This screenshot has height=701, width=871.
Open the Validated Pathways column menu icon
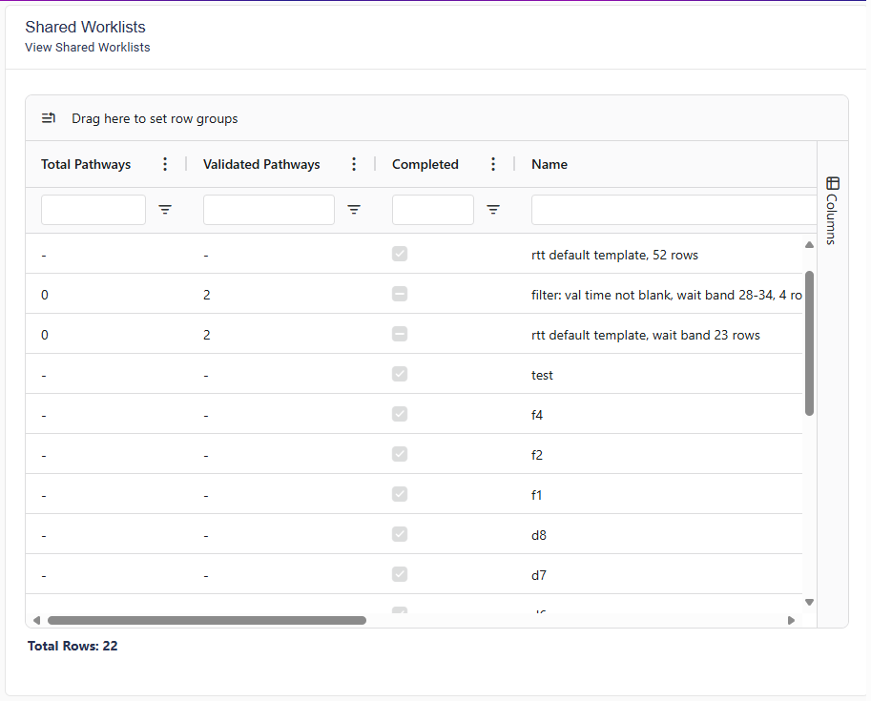354,164
